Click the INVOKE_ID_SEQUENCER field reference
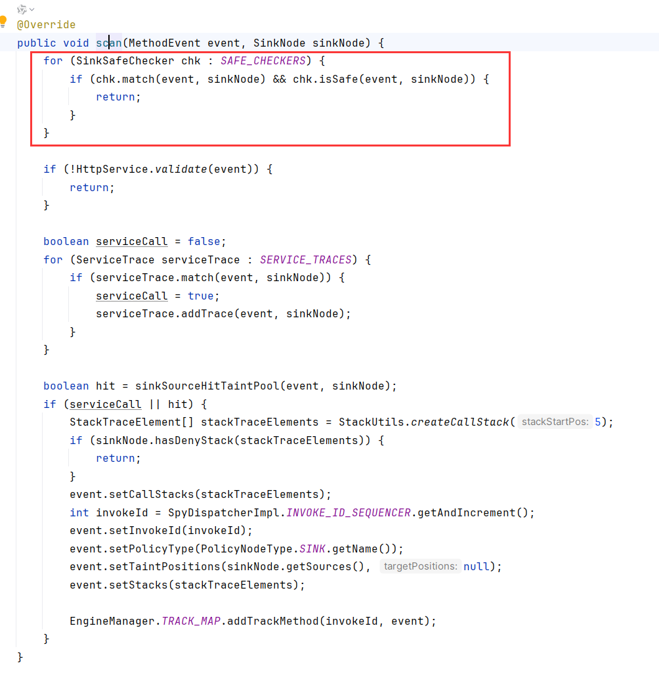Screen dimensions: 659x674 click(349, 512)
